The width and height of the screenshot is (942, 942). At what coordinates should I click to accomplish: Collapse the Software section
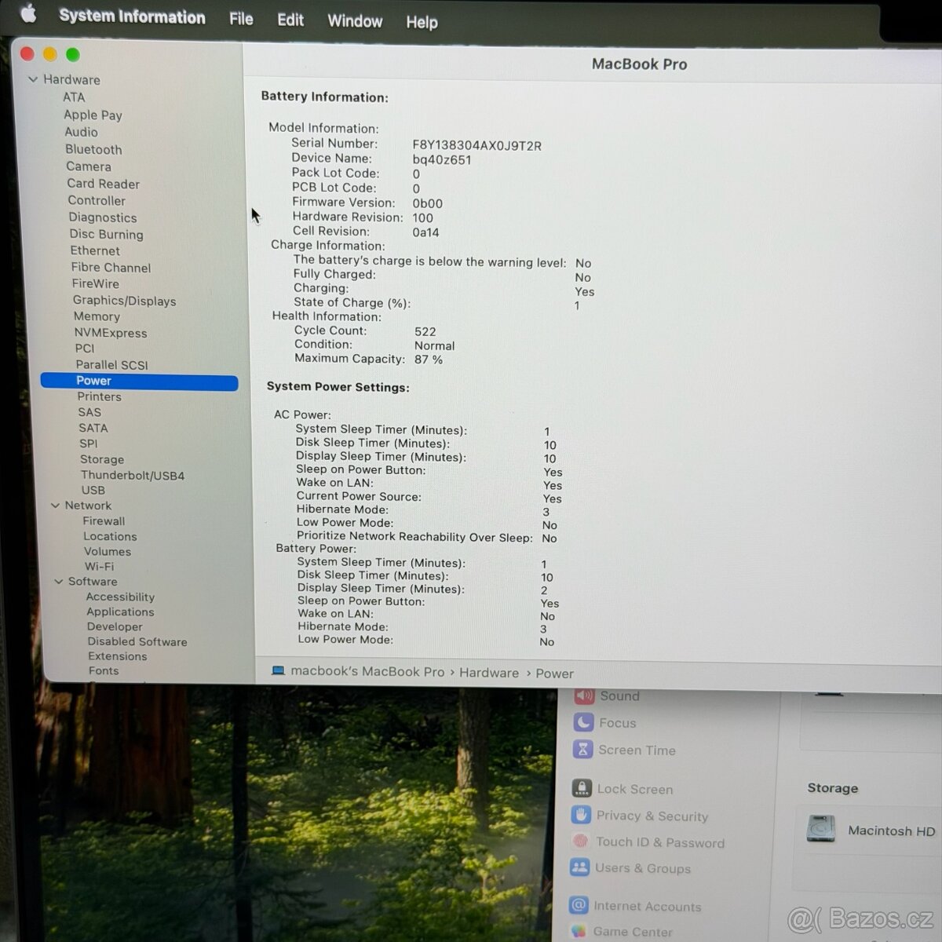pyautogui.click(x=58, y=581)
